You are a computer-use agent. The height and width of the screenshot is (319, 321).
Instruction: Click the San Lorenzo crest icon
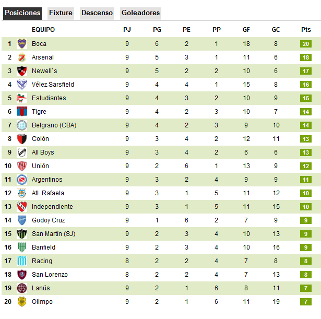[21, 275]
